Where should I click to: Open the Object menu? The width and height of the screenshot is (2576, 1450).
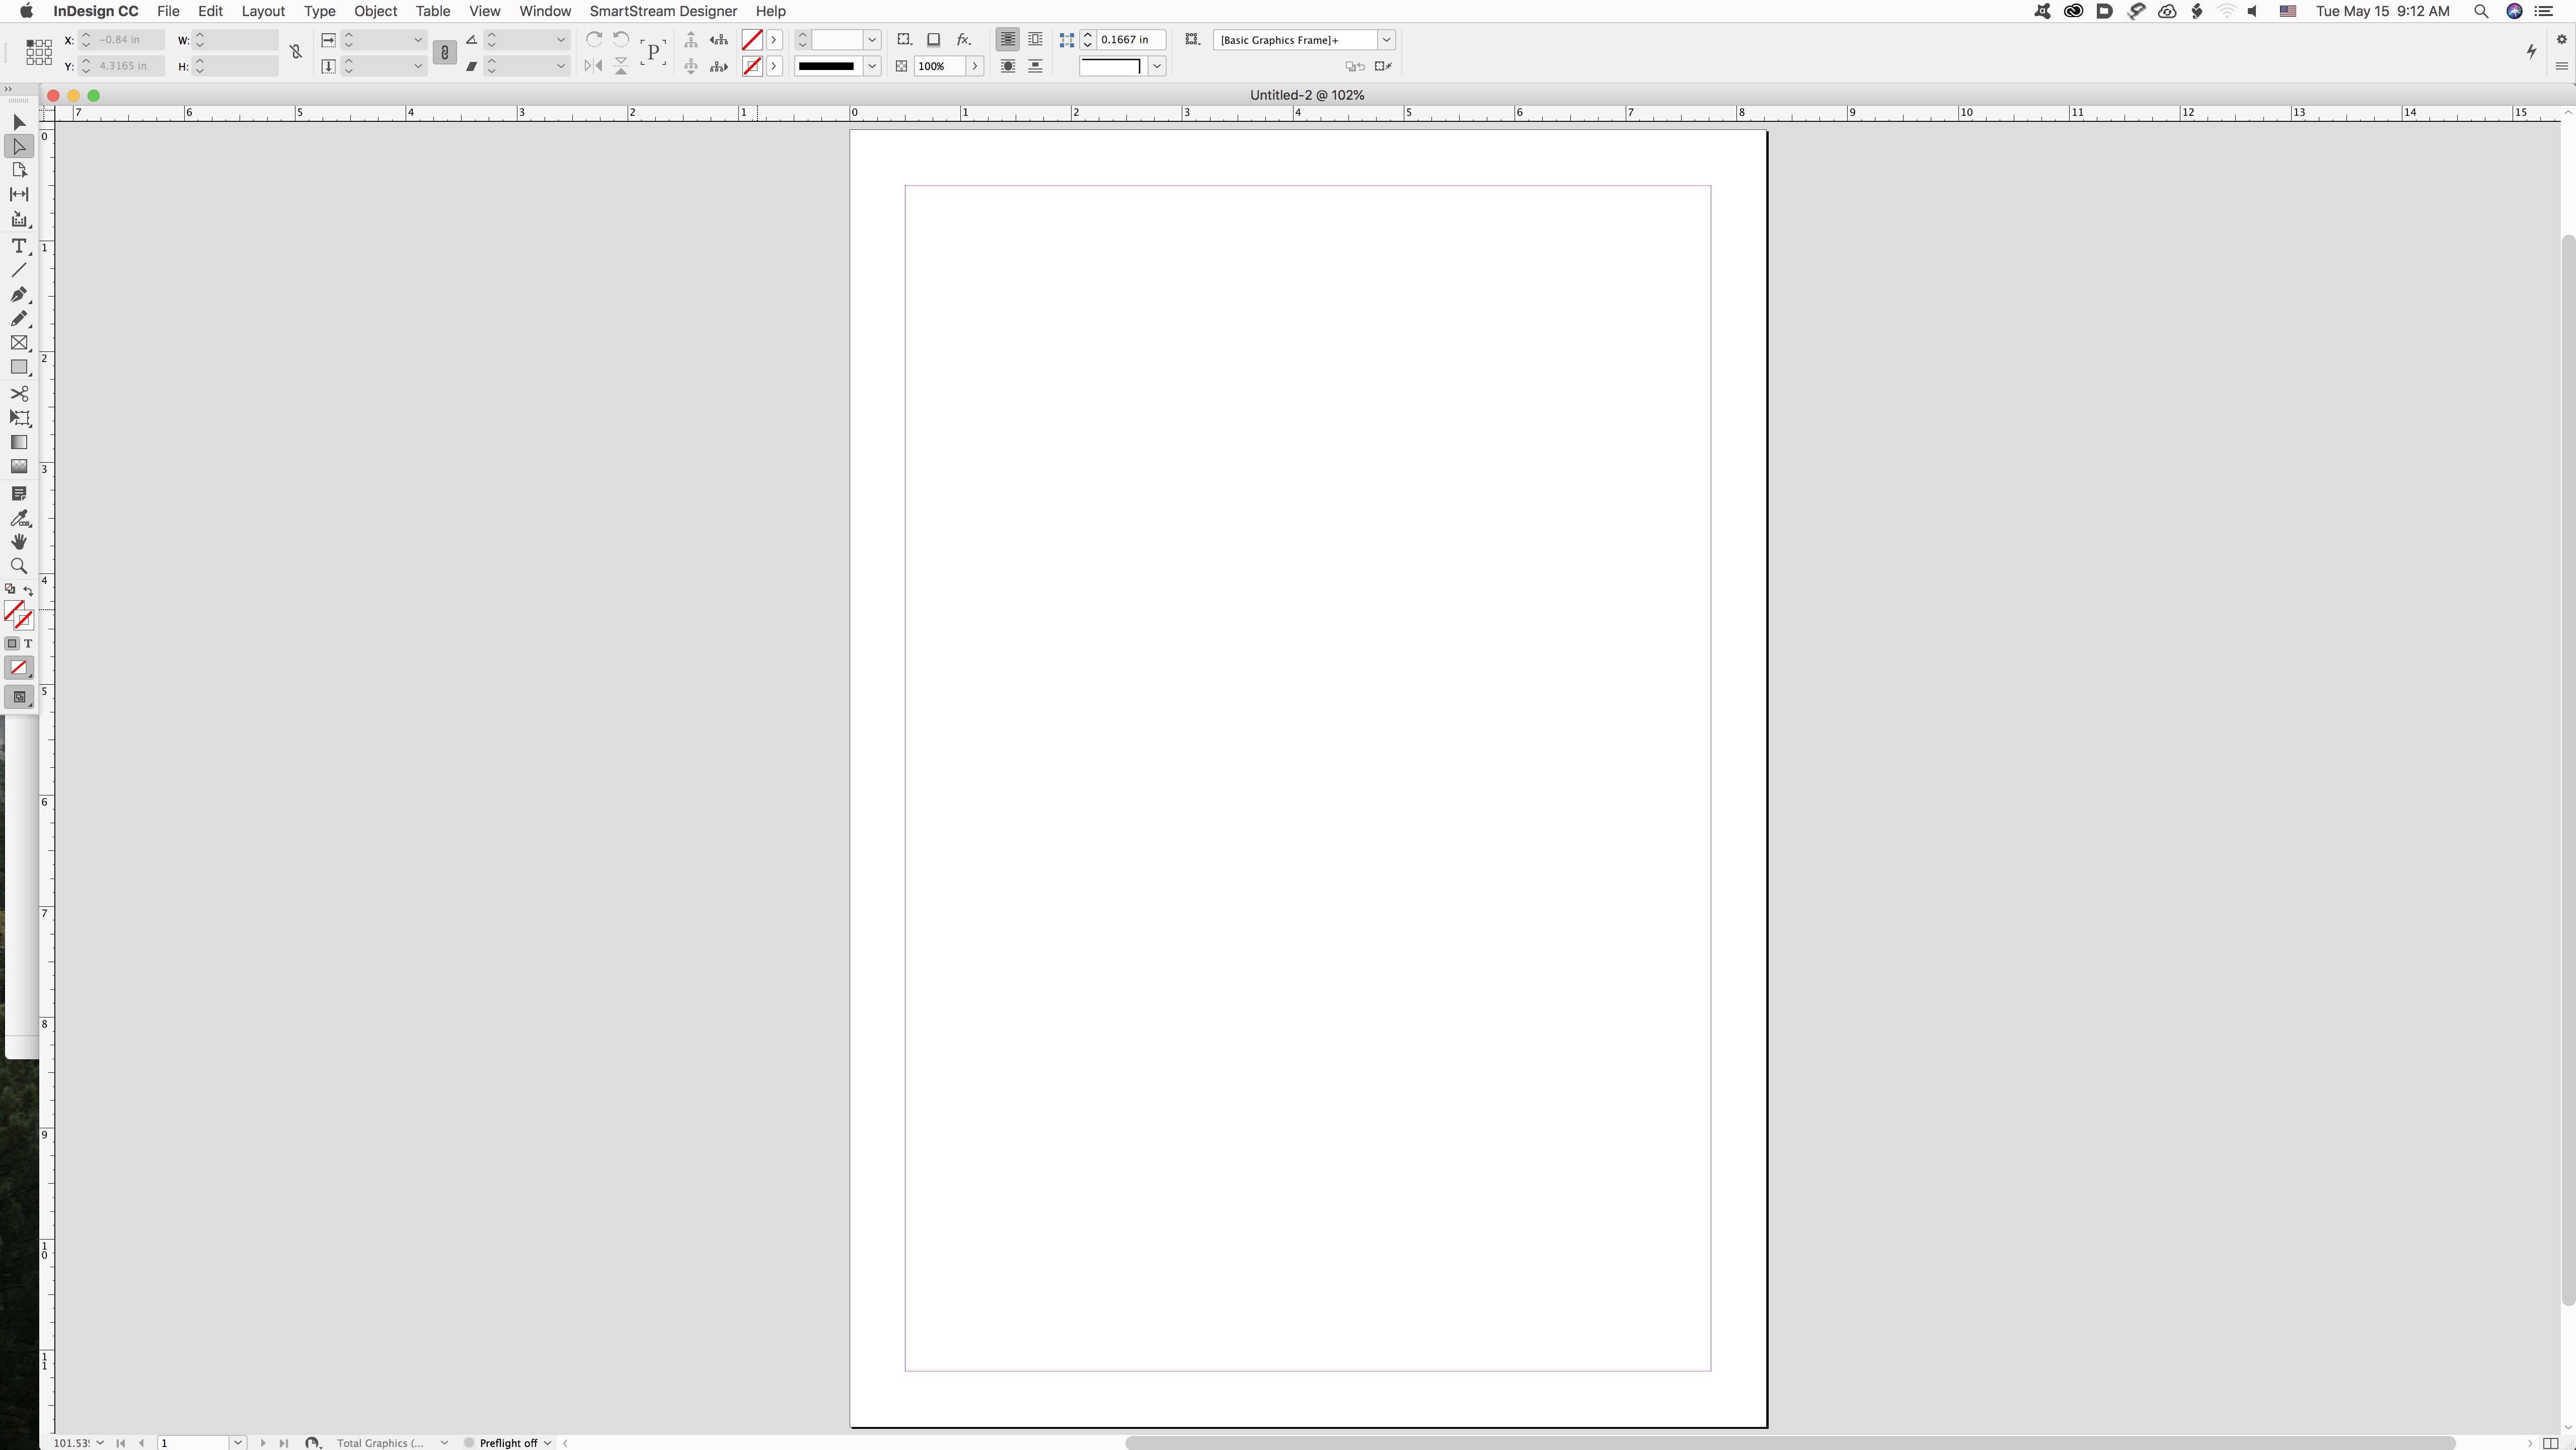point(375,11)
